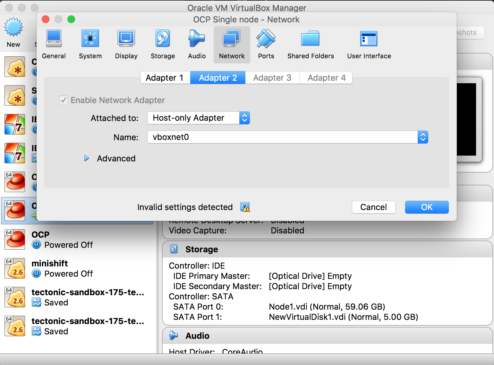Click Controller: SATA line
This screenshot has width=494, height=365.
coord(201,296)
